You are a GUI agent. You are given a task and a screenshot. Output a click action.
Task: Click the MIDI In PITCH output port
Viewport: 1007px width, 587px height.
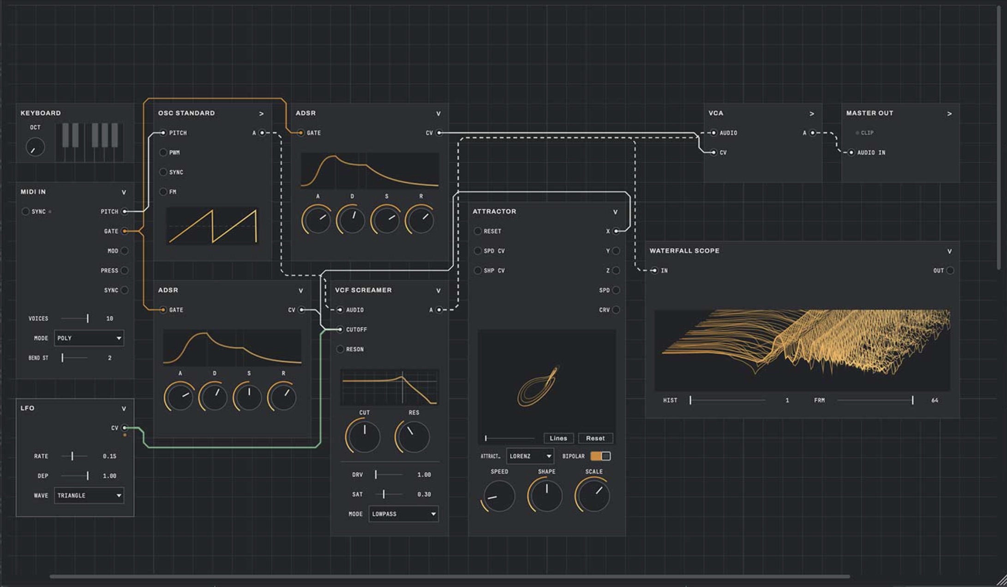(125, 211)
